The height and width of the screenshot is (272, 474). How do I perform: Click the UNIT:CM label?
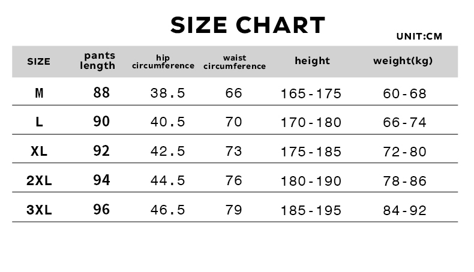[x=419, y=37]
